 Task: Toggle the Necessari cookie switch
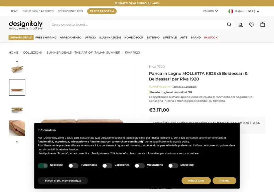click(x=43, y=166)
